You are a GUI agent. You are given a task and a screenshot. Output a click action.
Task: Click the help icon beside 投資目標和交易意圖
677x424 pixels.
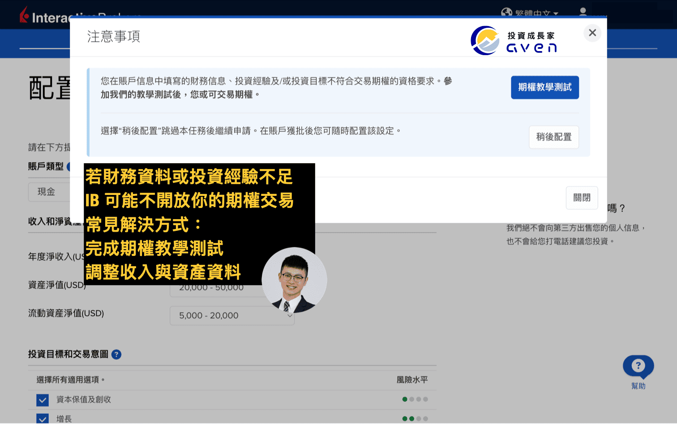(116, 354)
